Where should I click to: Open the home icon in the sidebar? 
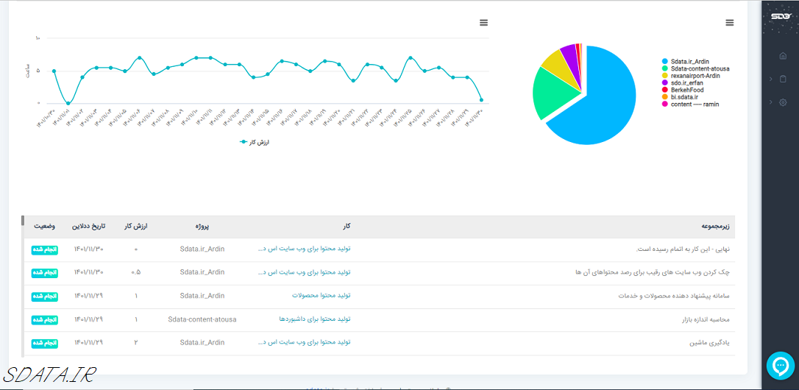click(x=783, y=56)
